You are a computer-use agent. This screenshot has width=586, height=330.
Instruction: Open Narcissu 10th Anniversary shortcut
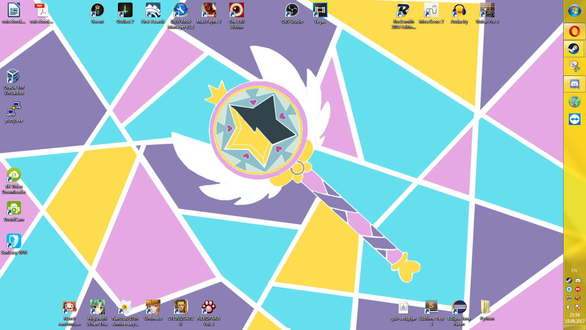(x=125, y=313)
